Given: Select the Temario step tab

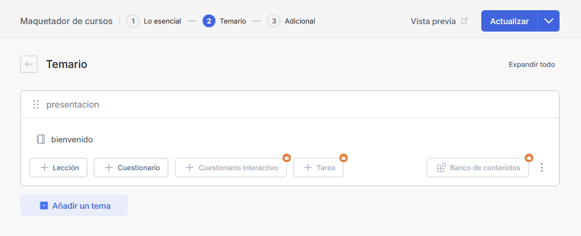Looking at the screenshot, I should tap(225, 21).
